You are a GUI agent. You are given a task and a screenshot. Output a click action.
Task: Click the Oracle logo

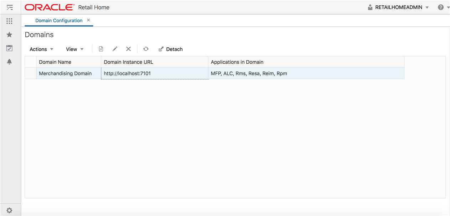pyautogui.click(x=50, y=7)
